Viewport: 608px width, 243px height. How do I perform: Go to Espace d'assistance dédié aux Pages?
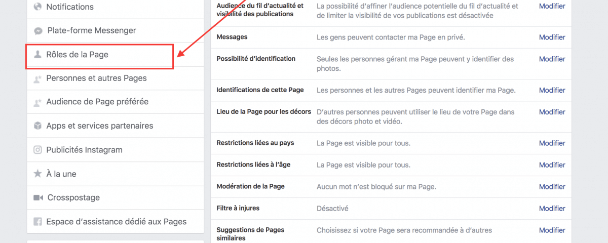click(x=116, y=222)
